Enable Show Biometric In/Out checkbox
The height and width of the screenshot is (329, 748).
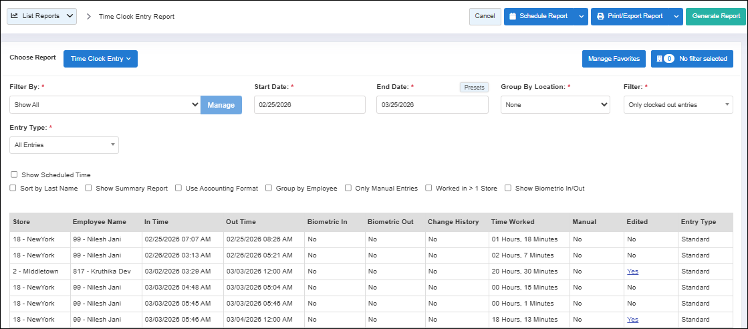pyautogui.click(x=508, y=189)
